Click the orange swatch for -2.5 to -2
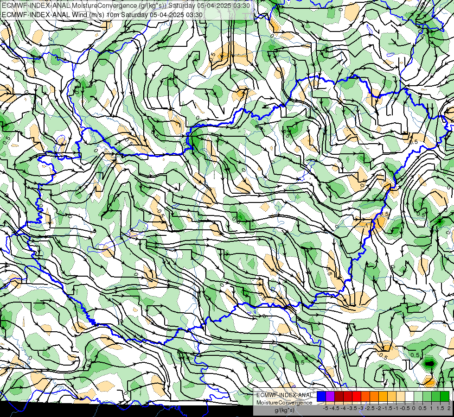The height and width of the screenshot is (417, 454). (374, 397)
